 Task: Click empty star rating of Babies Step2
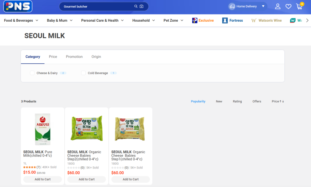pyautogui.click(x=74, y=167)
